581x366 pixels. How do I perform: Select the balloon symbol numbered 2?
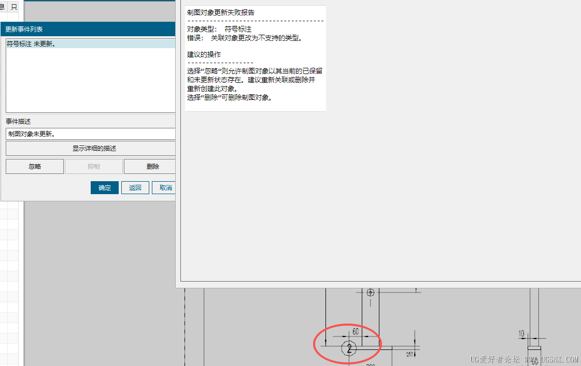pyautogui.click(x=349, y=348)
